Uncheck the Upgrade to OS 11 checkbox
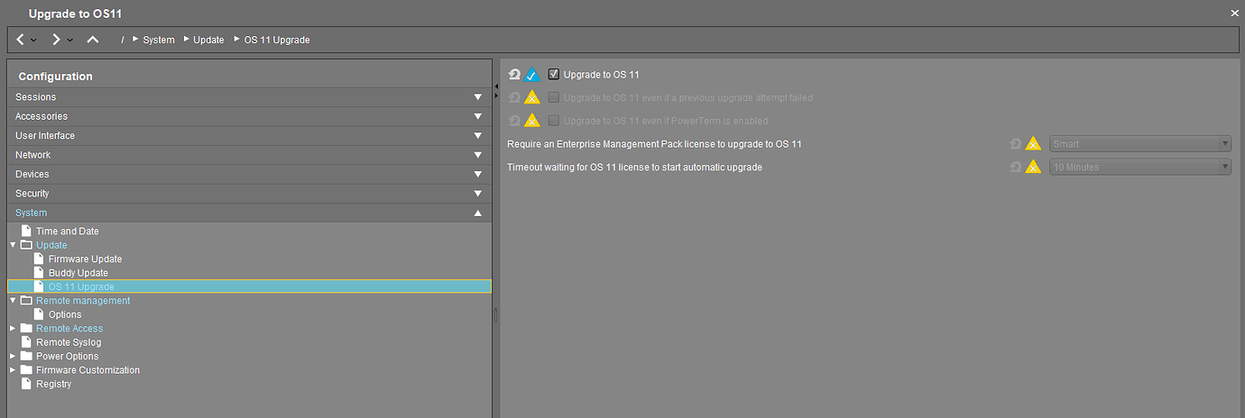Viewport: 1245px width, 418px height. 554,75
